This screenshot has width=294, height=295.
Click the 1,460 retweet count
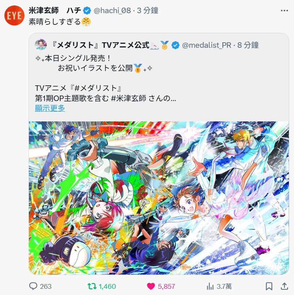coord(108,287)
